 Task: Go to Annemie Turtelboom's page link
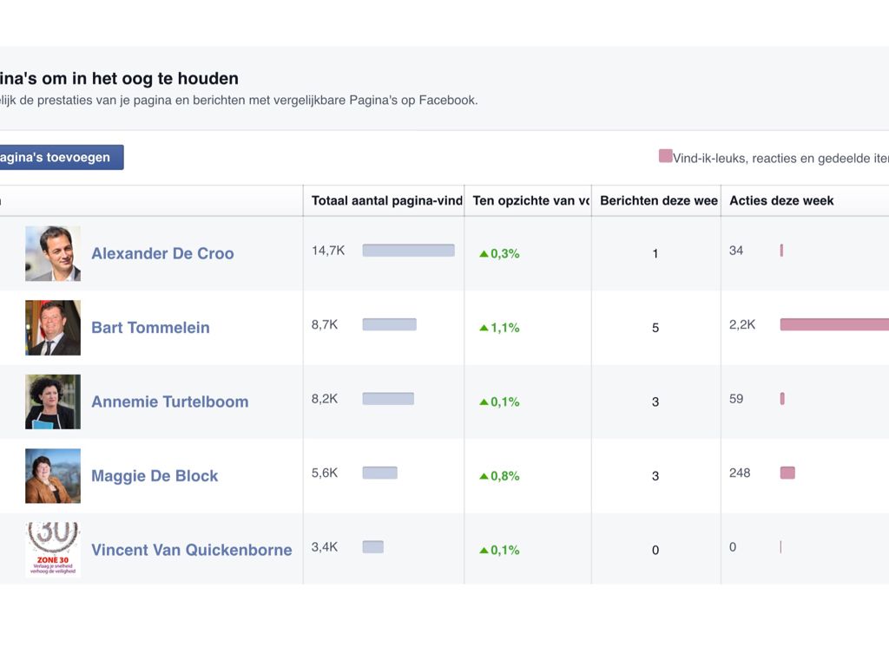click(169, 402)
